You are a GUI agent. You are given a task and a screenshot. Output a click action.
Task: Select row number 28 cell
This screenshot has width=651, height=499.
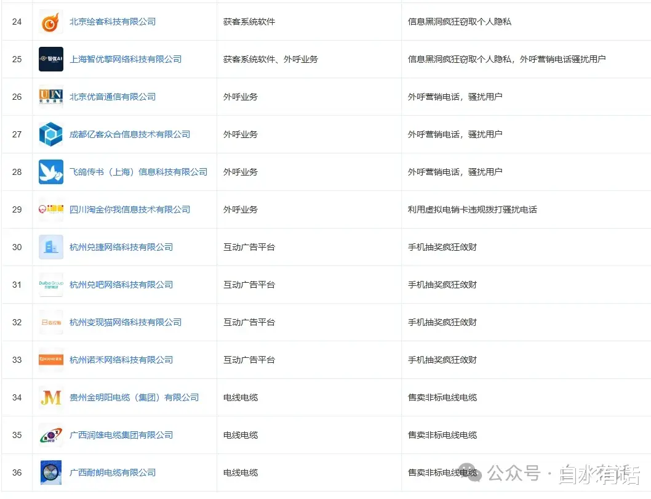point(17,172)
